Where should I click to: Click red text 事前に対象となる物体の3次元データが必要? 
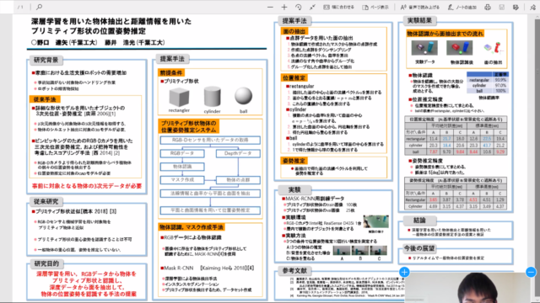point(87,186)
